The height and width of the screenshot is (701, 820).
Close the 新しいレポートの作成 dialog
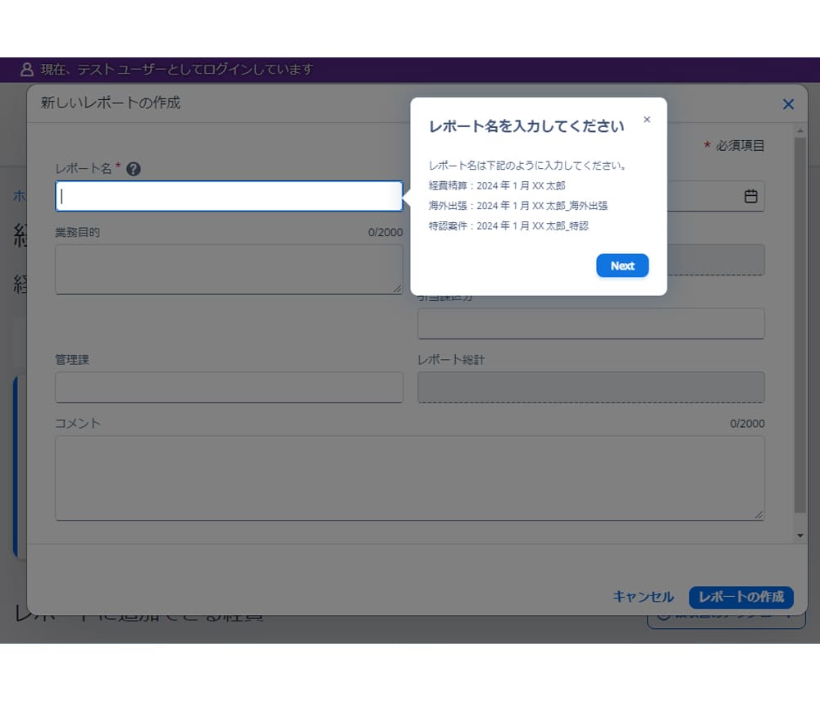788,104
